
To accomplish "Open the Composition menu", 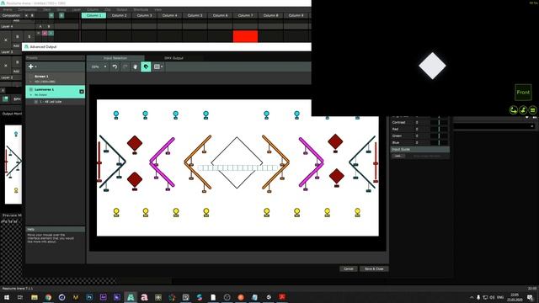I will (27, 9).
